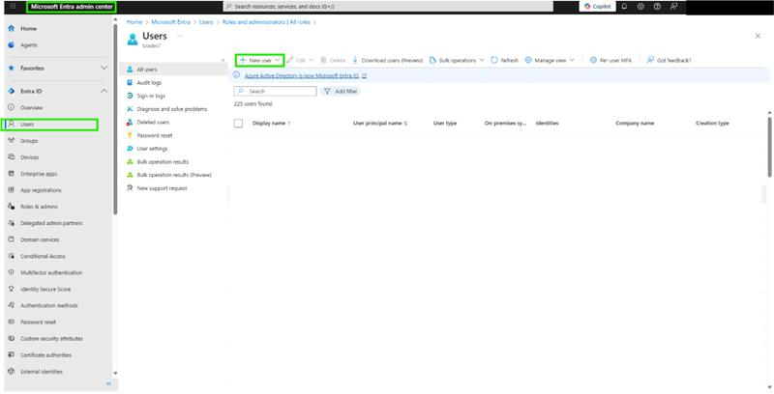
Task: Click the Users breadcrumb link
Action: click(206, 22)
